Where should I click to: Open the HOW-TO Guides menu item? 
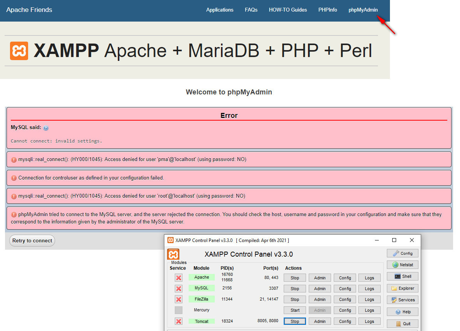click(x=288, y=10)
